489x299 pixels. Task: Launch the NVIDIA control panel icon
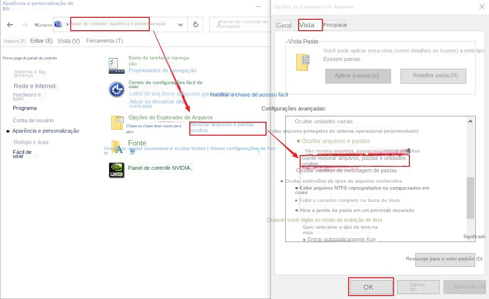[116, 170]
